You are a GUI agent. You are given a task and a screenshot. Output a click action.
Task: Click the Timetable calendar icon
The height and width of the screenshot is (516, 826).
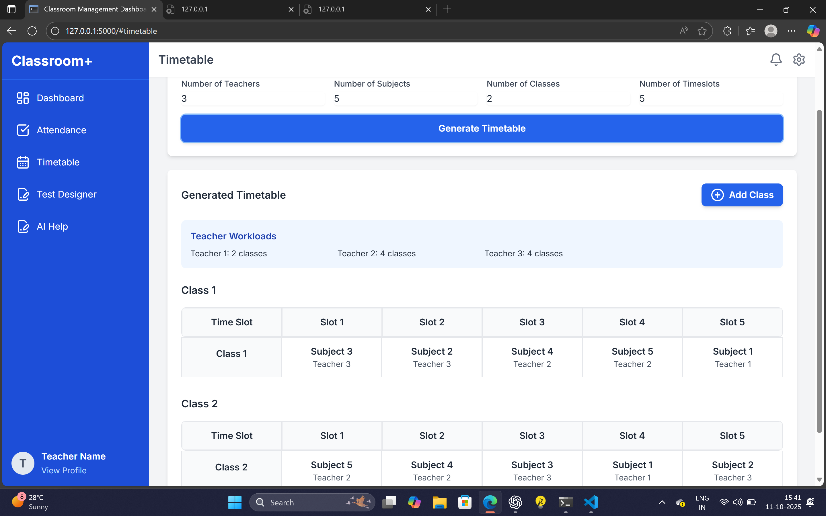[23, 162]
